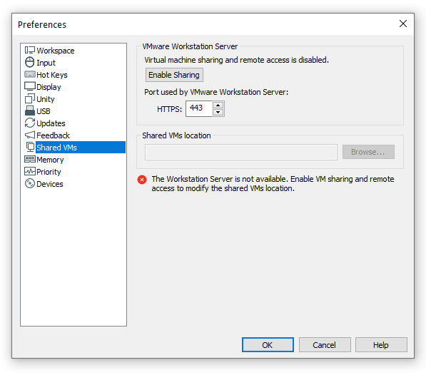
Task: Open the Help button
Action: [381, 345]
